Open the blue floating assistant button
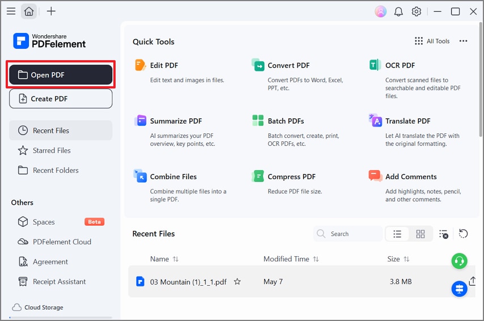This screenshot has width=484, height=321. pyautogui.click(x=459, y=289)
